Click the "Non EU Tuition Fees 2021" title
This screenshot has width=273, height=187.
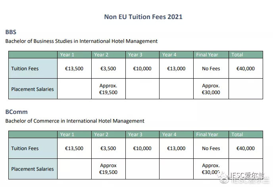pyautogui.click(x=143, y=17)
